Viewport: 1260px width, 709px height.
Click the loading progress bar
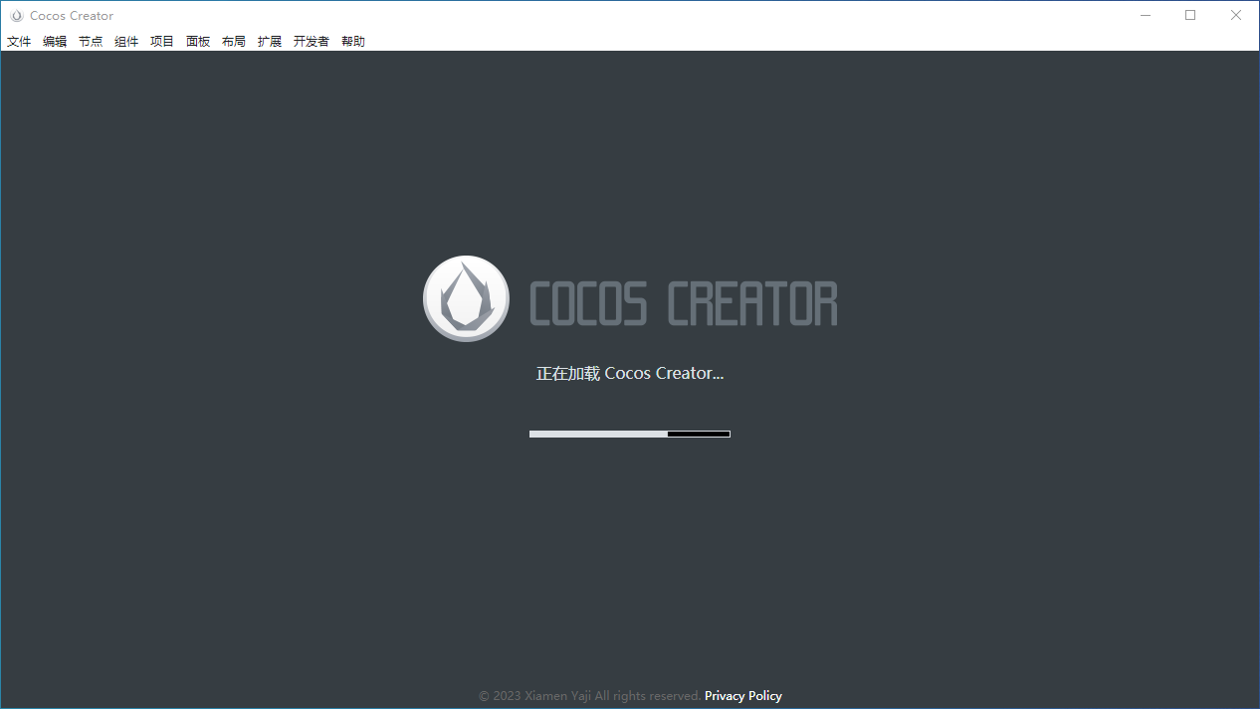(x=630, y=434)
